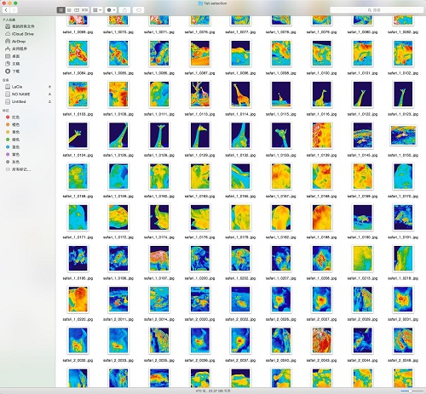This screenshot has height=394, width=426.
Task: Go forward with the right arrow button
Action: point(14,10)
